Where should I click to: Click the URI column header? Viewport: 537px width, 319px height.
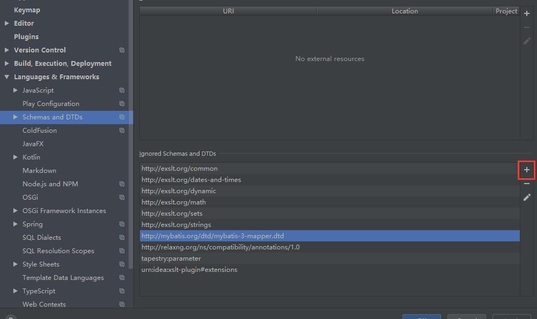228,11
